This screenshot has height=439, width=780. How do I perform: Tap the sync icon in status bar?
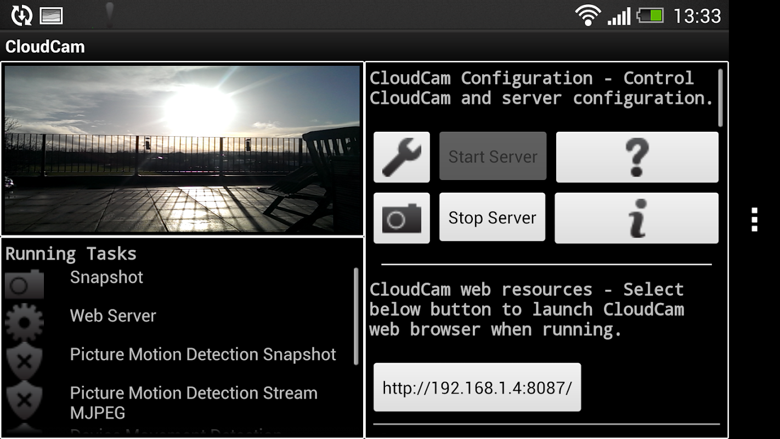coord(22,15)
